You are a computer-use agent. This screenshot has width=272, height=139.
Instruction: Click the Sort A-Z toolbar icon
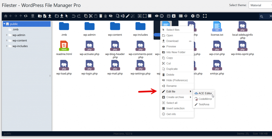[186, 16]
